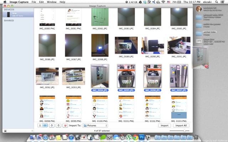Open Notification Center
Screen dimensions: 228x142
point(222,2)
